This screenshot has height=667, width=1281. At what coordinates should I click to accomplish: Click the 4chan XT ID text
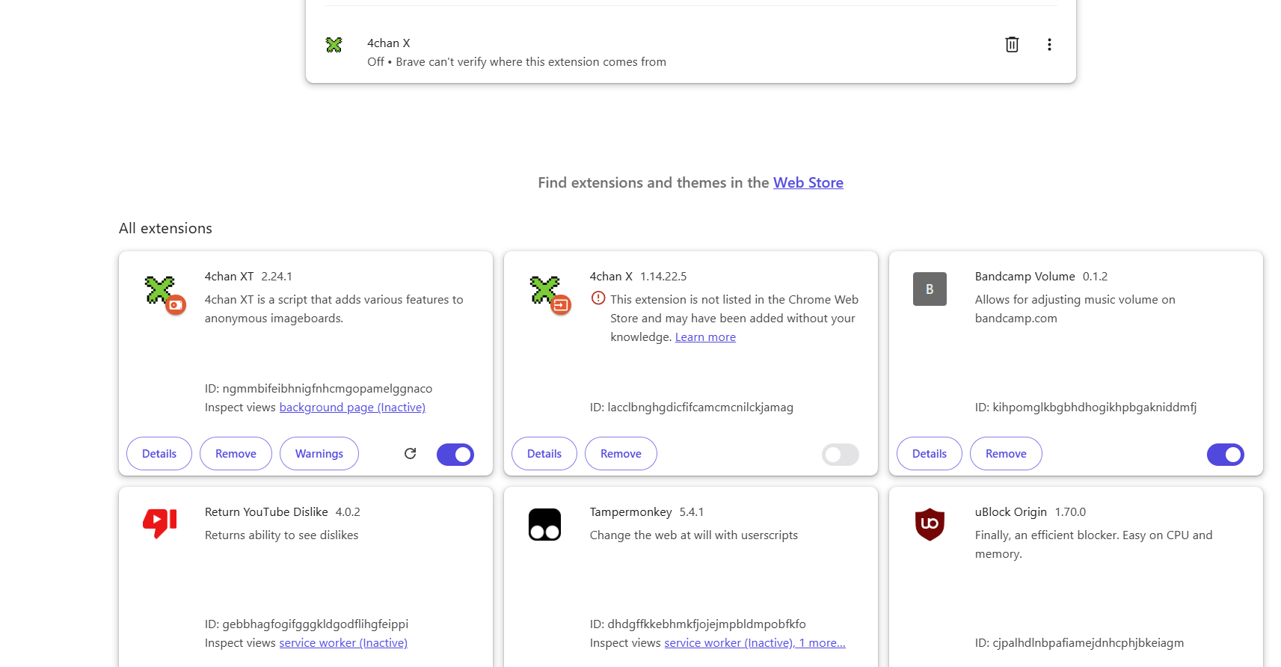(319, 389)
